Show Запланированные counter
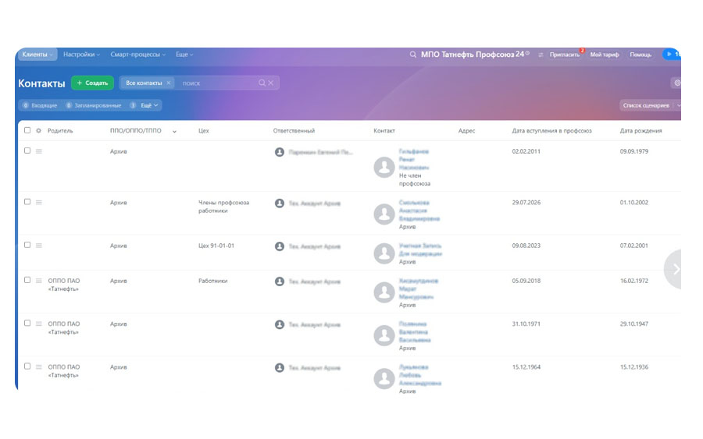Image resolution: width=703 pixels, height=439 pixels. pyautogui.click(x=93, y=105)
